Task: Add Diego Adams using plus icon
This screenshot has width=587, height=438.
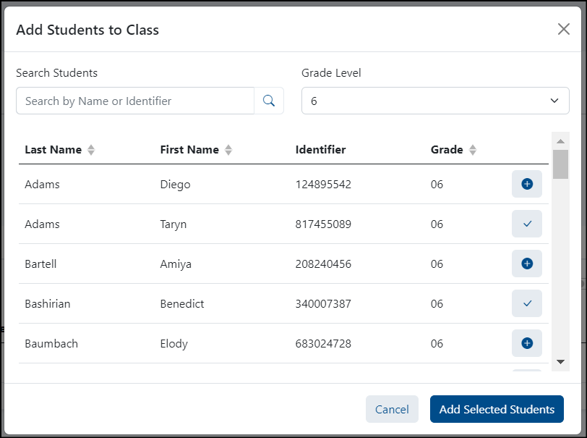Action: [x=526, y=185]
